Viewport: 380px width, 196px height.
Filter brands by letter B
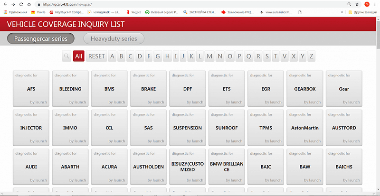[x=121, y=56]
